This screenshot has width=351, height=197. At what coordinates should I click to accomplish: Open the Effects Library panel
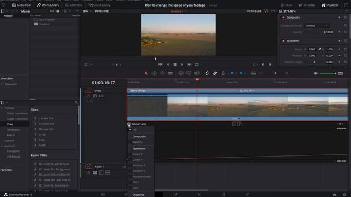48,5
